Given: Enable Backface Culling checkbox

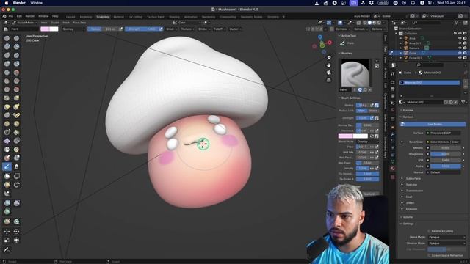Looking at the screenshot, I should click(x=429, y=231).
